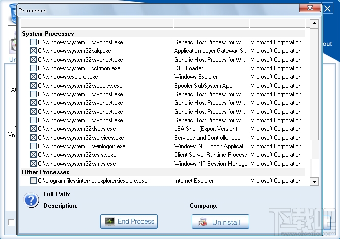
Task: Select the C:\windows\system32\winlogon.exe path
Action: coord(81,146)
